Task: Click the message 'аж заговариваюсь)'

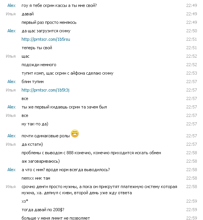Action: [41, 162]
